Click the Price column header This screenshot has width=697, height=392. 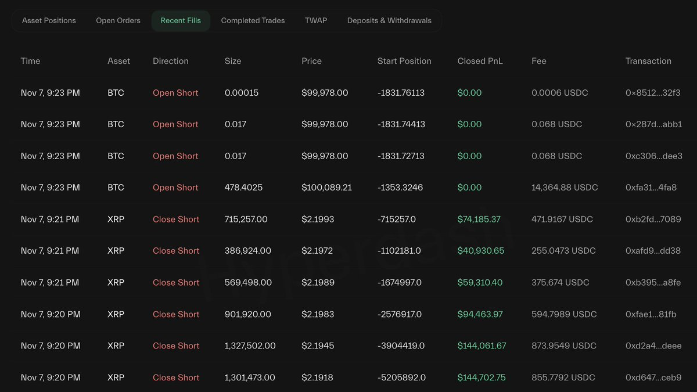(x=311, y=61)
